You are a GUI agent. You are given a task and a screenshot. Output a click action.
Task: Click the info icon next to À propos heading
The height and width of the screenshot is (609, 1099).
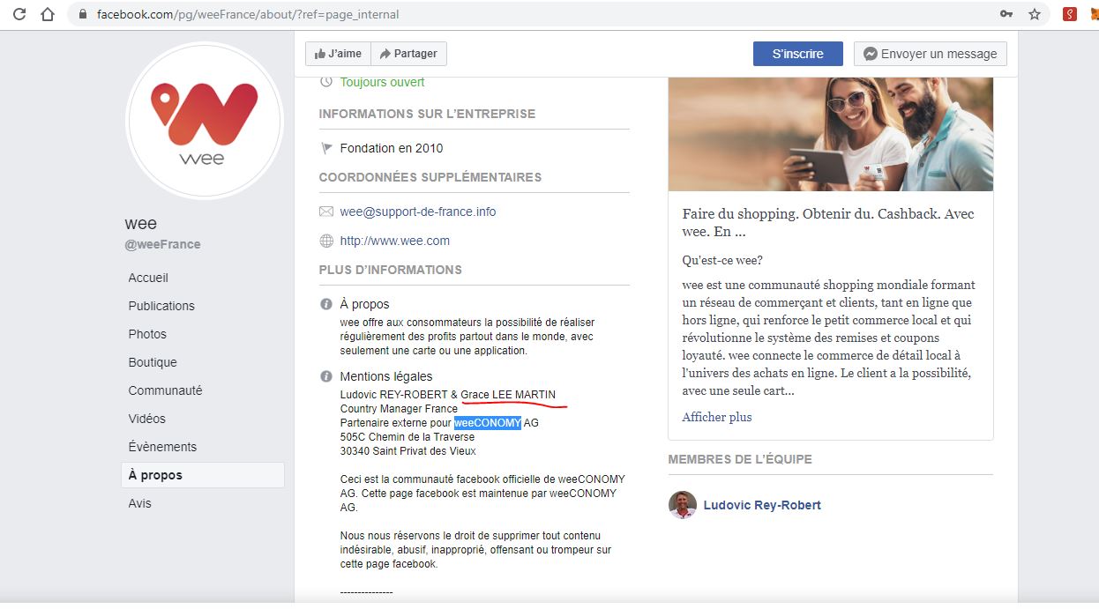[326, 304]
